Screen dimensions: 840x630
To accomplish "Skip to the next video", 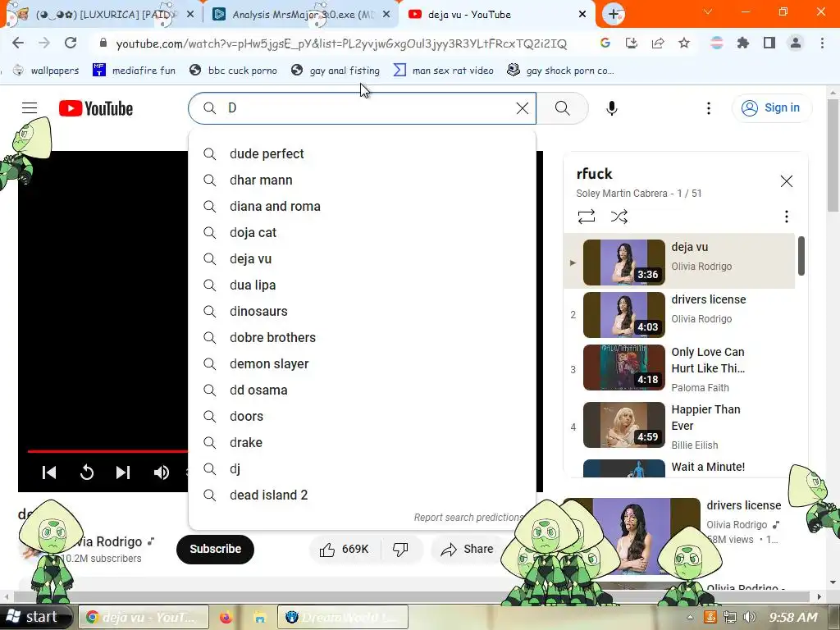I will coord(123,472).
